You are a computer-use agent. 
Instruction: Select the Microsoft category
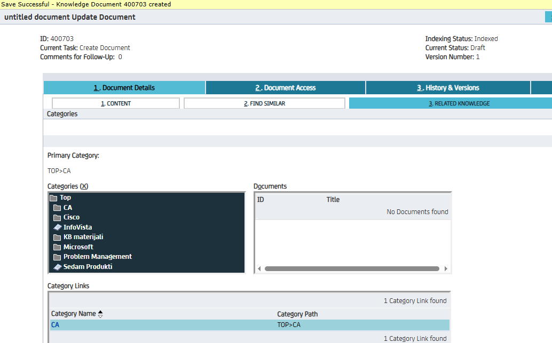click(78, 247)
